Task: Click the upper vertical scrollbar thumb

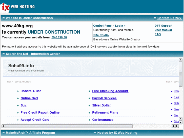Action: point(181,74)
